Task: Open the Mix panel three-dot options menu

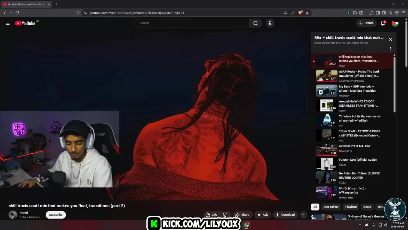Action: [x=390, y=49]
